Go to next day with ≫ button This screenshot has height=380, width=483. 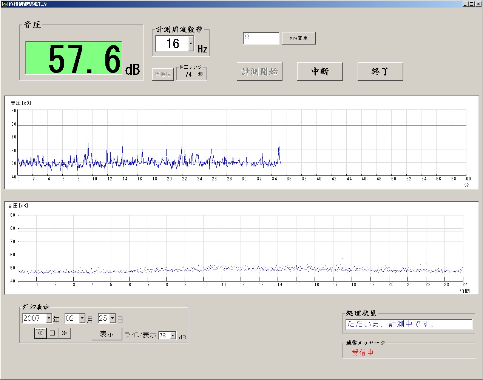(65, 333)
